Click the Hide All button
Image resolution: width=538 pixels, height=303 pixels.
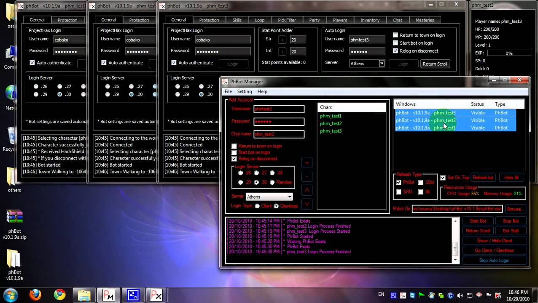tap(511, 178)
